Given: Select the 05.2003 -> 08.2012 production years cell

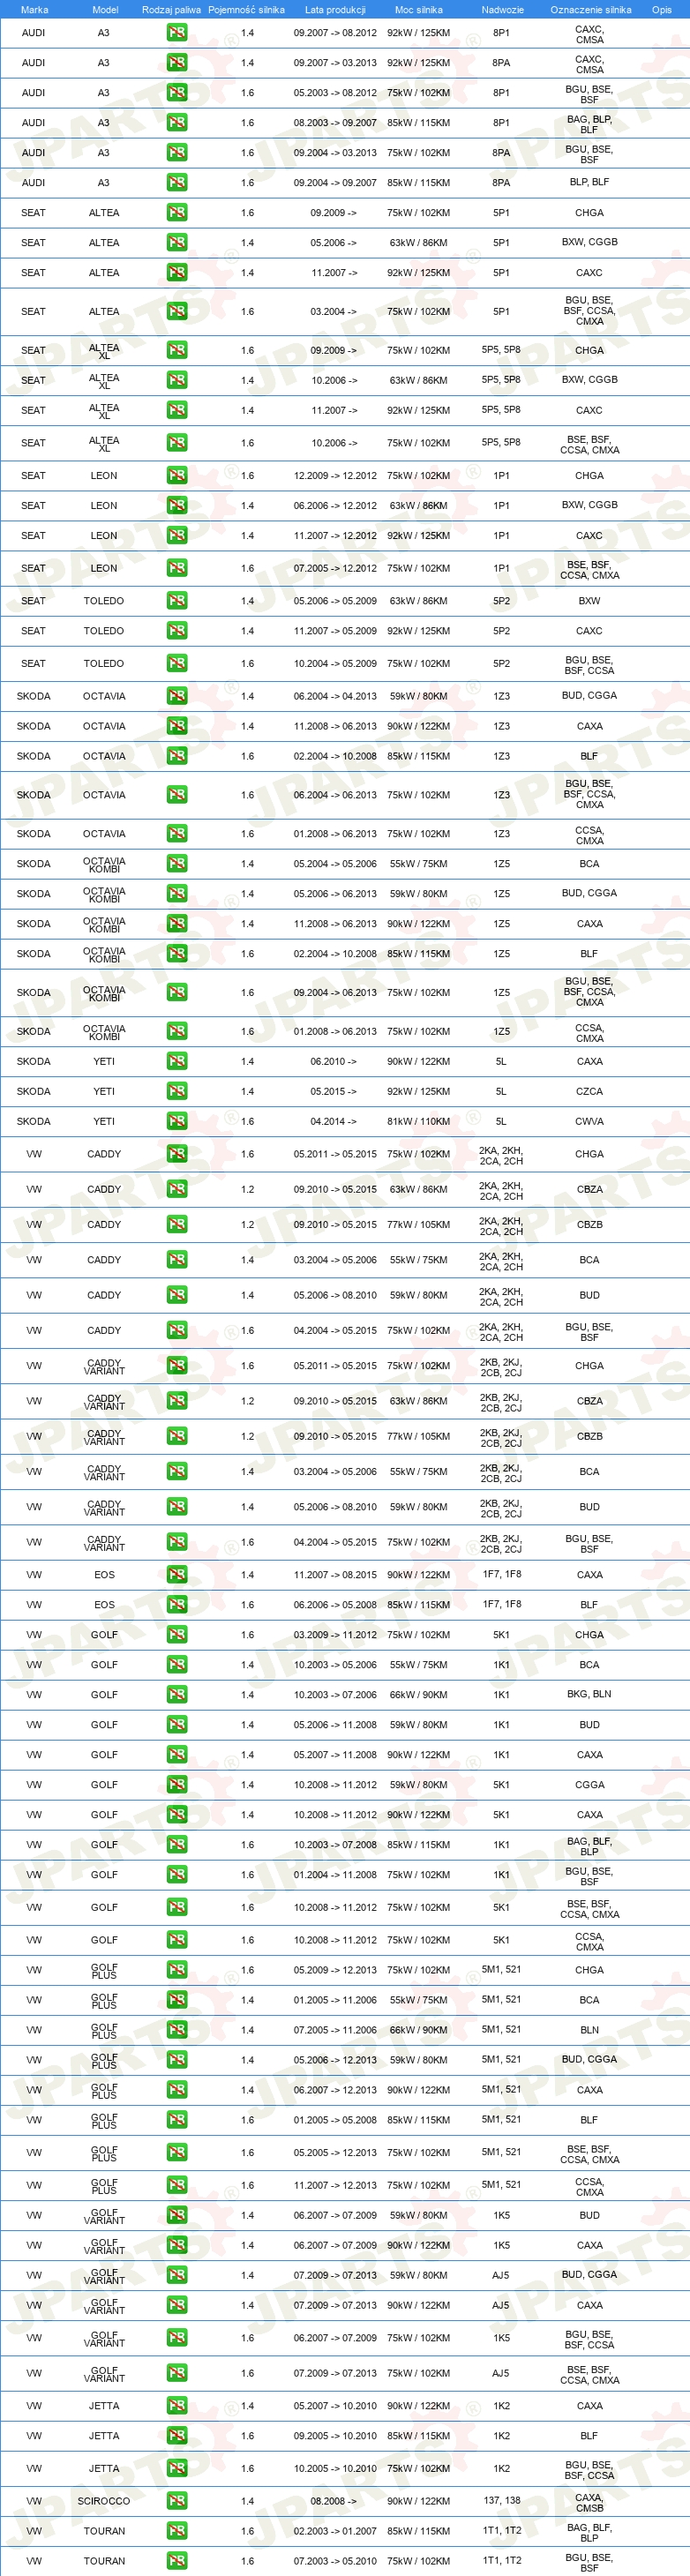Looking at the screenshot, I should coord(335,92).
